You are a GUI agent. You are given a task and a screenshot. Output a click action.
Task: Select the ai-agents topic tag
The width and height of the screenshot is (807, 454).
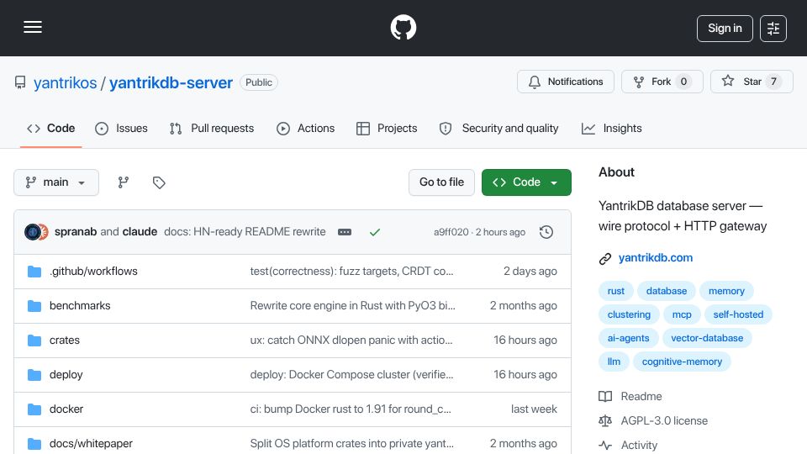629,338
